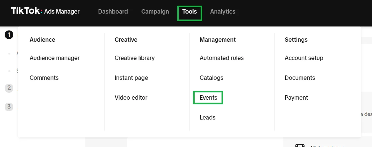The image size is (372, 147).
Task: Open Leads under Management
Action: coord(208,118)
